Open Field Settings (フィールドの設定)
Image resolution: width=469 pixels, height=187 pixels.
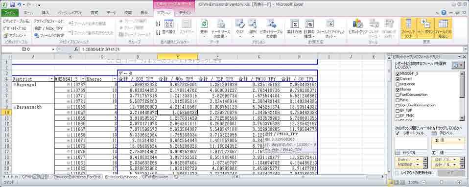tap(49, 35)
